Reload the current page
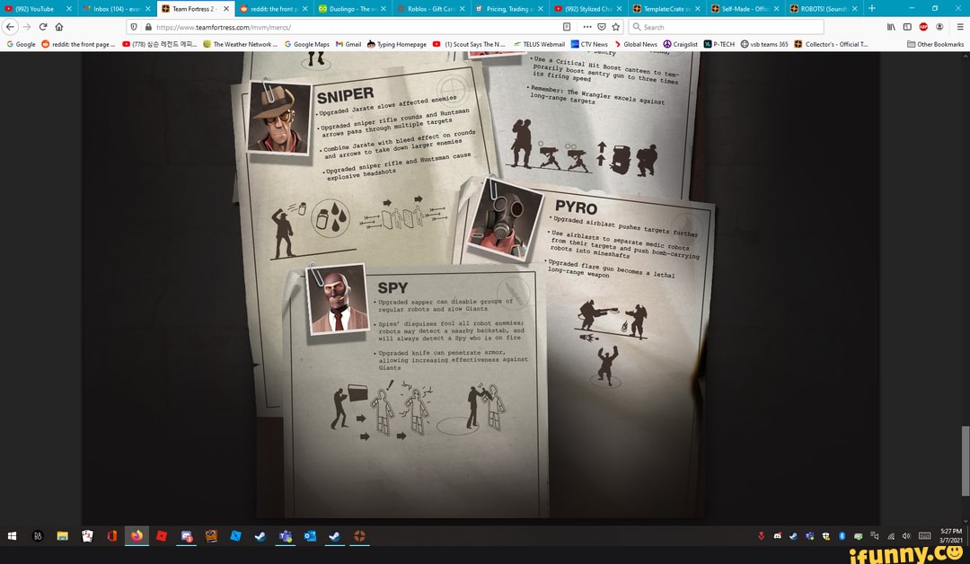 tap(43, 27)
